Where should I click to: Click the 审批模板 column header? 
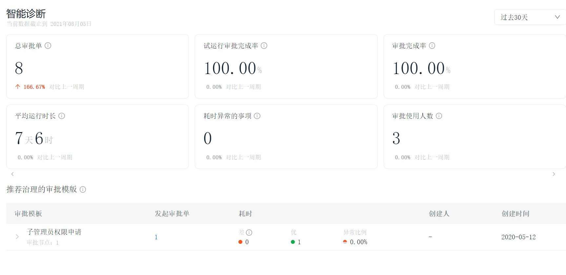coord(29,214)
